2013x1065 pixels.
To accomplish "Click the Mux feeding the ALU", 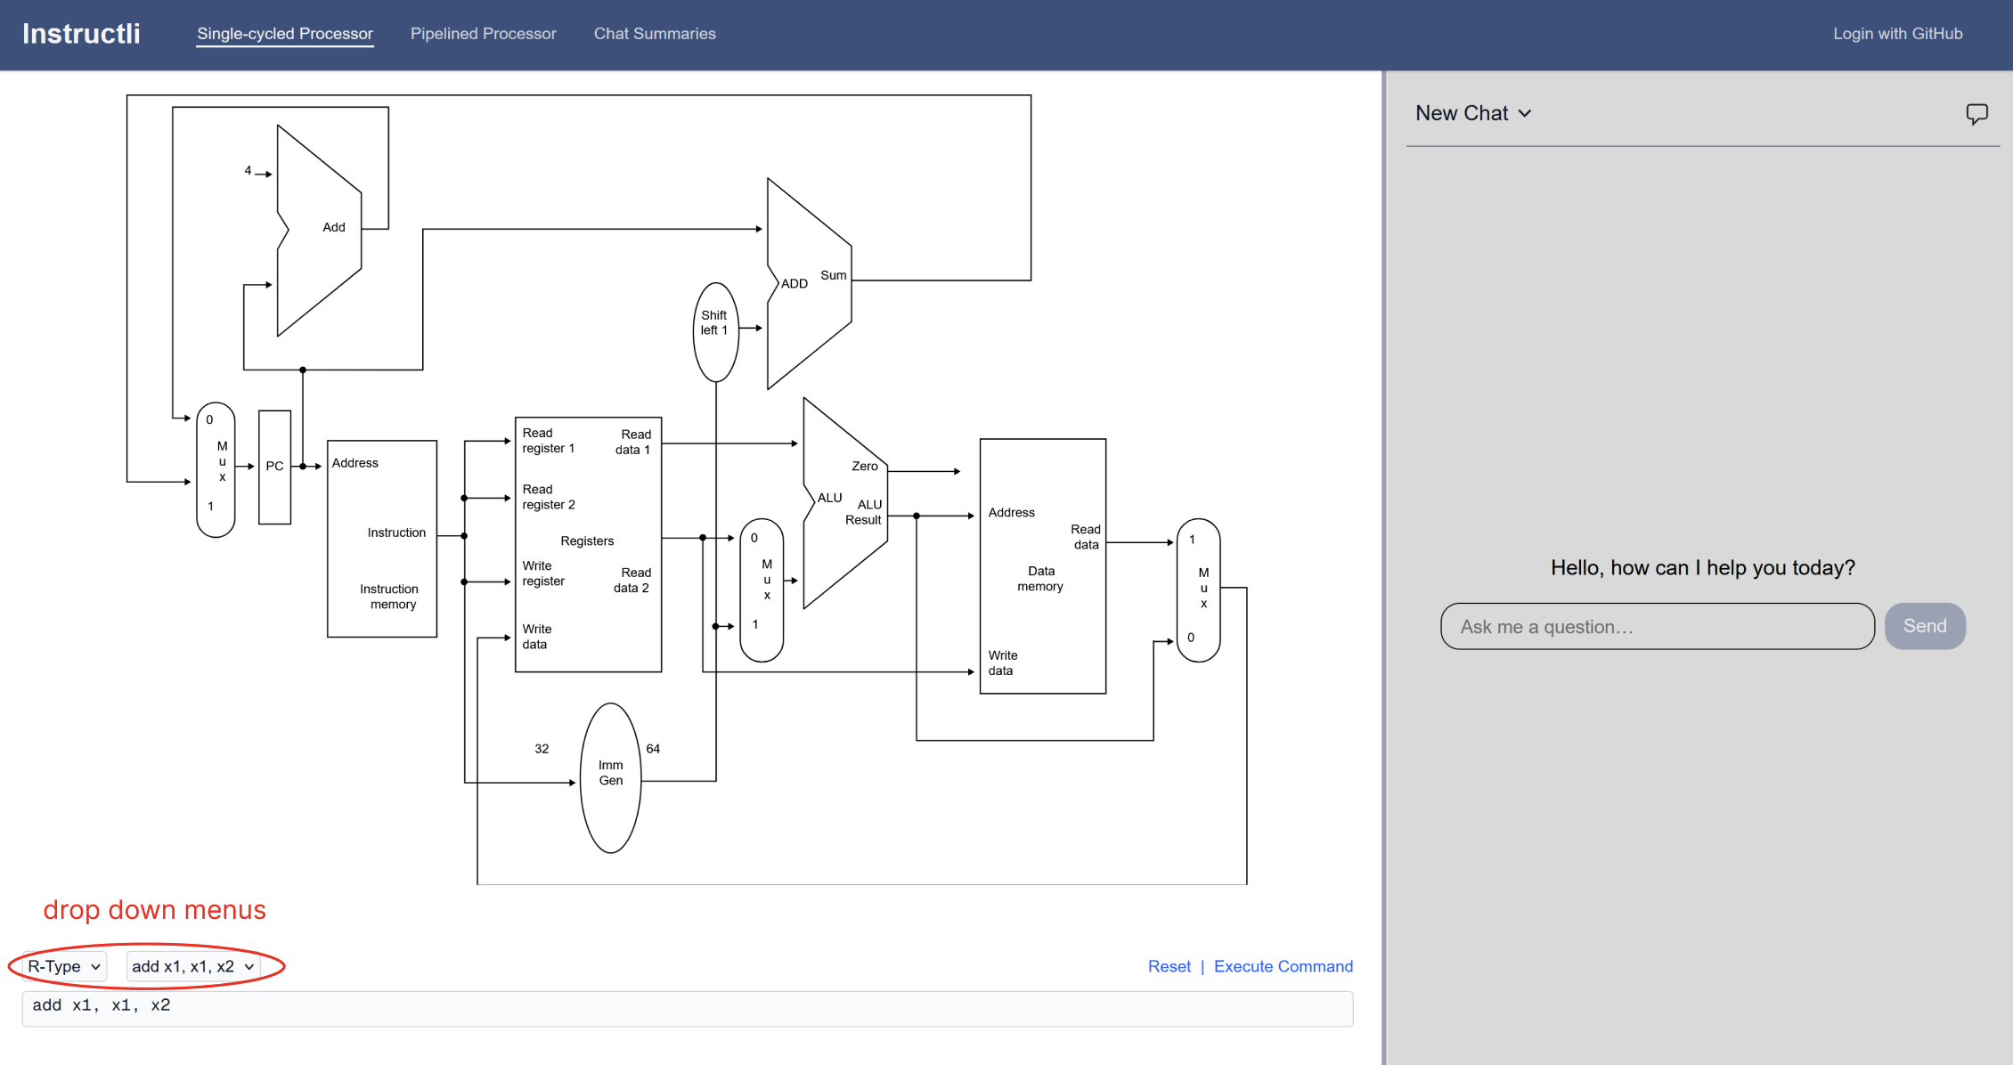I will 762,589.
